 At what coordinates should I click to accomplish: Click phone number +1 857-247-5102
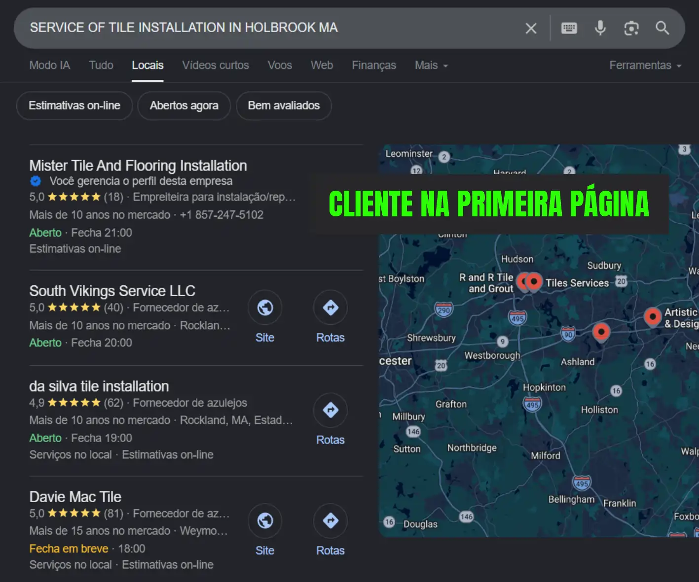221,215
